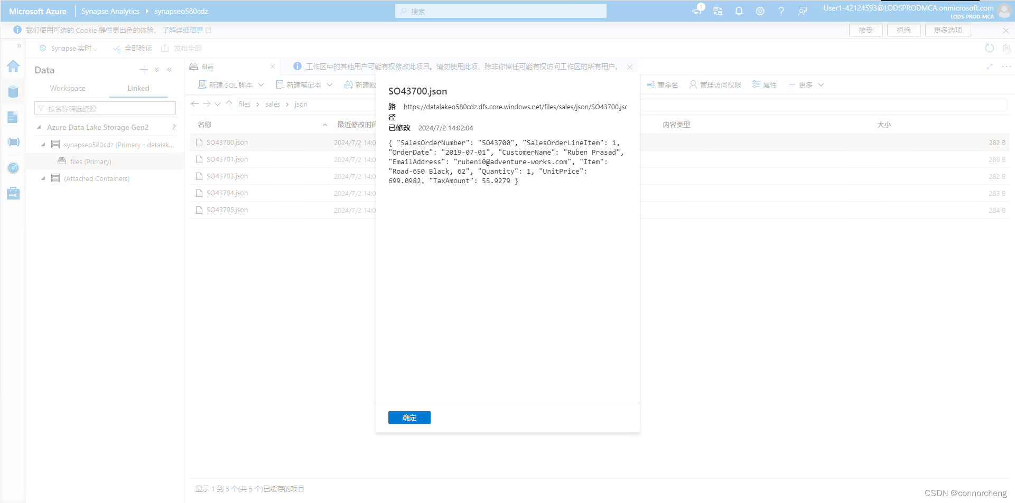Open Synapse live mode dropdown
1015x503 pixels.
click(x=69, y=48)
